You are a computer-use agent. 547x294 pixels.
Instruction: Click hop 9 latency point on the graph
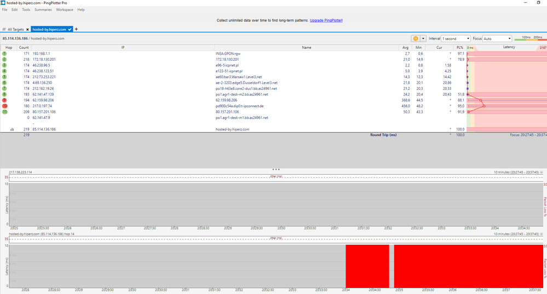click(x=481, y=100)
